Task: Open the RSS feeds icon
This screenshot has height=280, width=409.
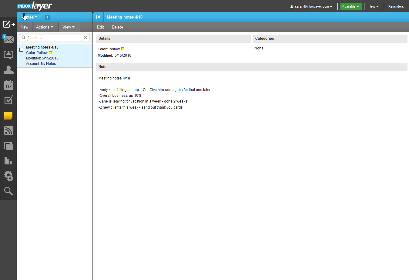Action: click(x=8, y=130)
